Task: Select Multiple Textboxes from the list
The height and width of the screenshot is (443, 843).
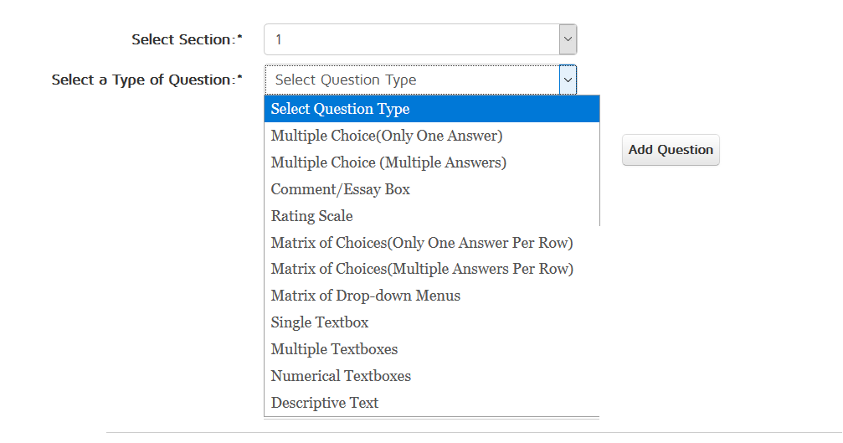Action: (335, 349)
